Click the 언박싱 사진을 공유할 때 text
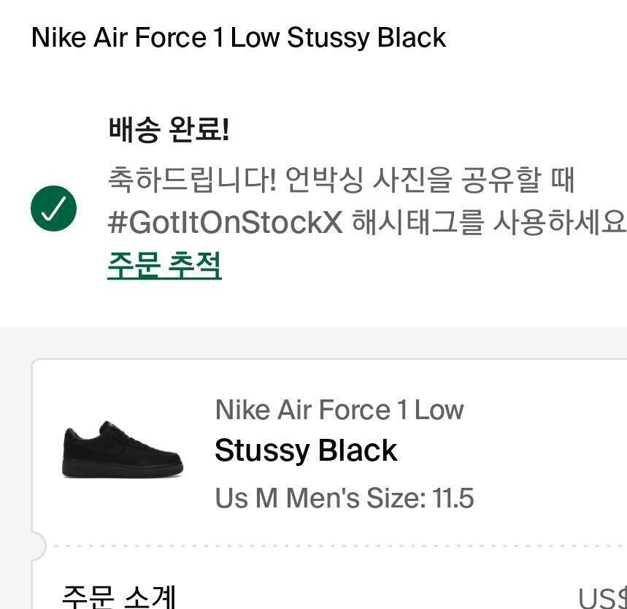The image size is (627, 609). 431,180
